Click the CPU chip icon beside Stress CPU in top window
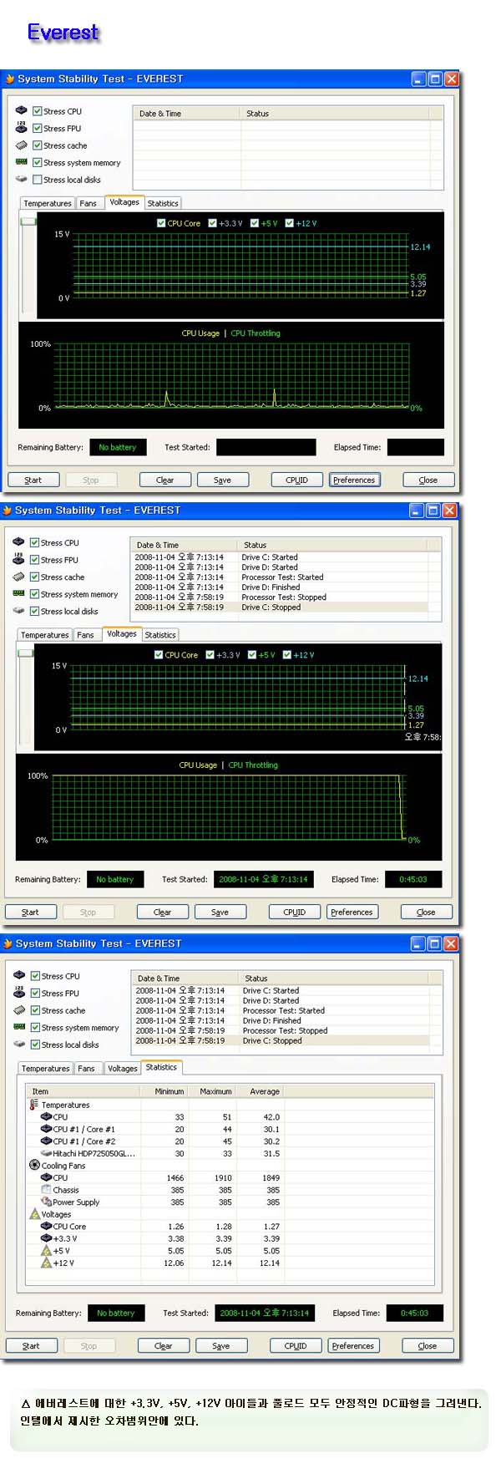Viewport: 501px width, 1479px height. [x=22, y=110]
